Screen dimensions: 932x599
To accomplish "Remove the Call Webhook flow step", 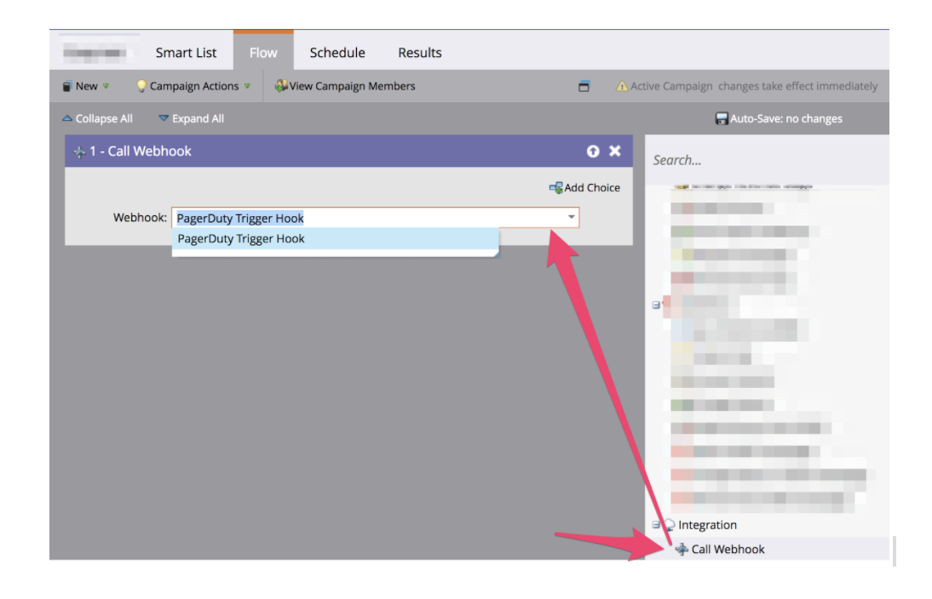I will pos(615,151).
